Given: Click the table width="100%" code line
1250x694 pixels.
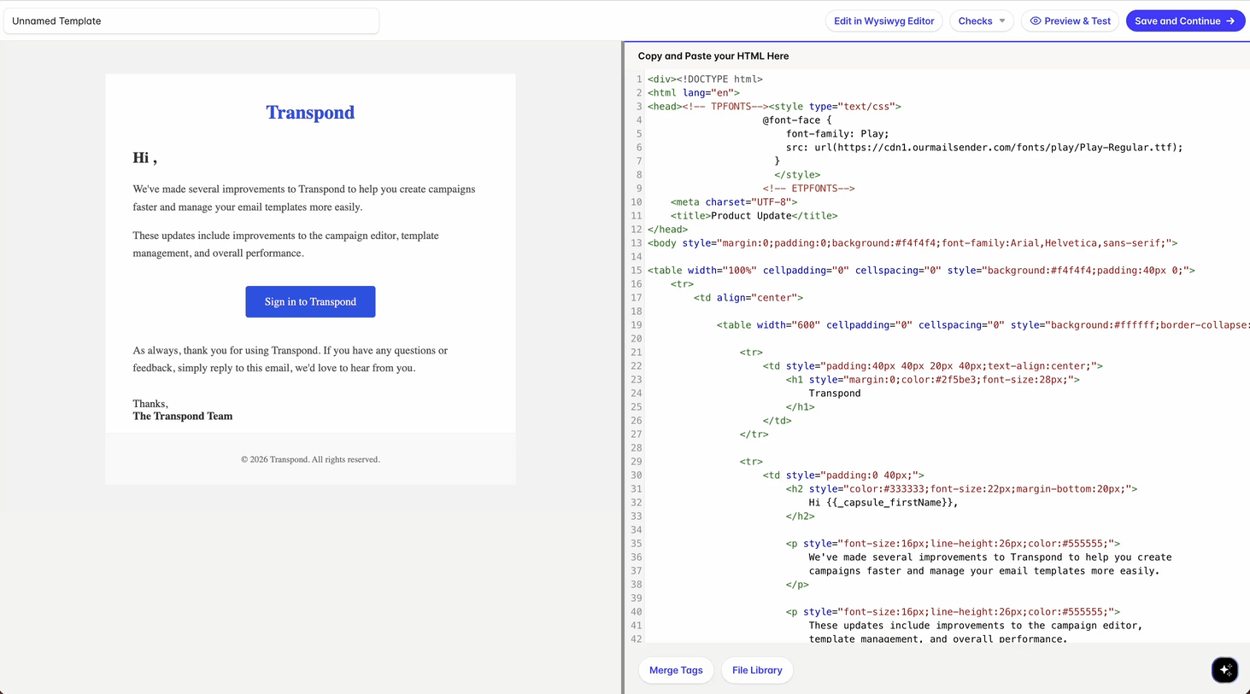Looking at the screenshot, I should click(921, 271).
